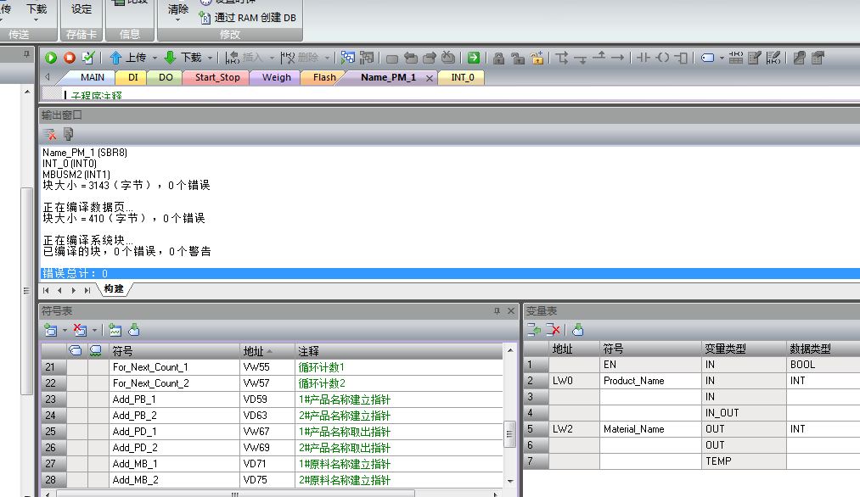Switch to the INT_0 tab
This screenshot has width=860, height=497.
(x=463, y=78)
